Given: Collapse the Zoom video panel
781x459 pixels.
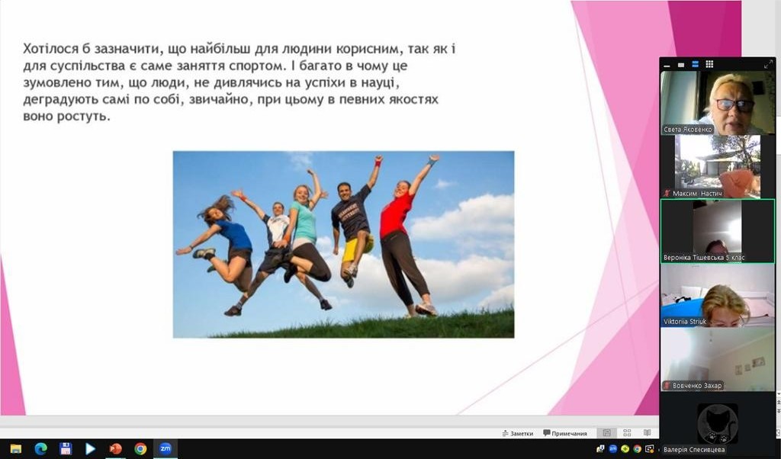Looking at the screenshot, I should 667,65.
